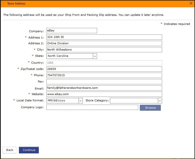Close the Store Address dialog
This screenshot has height=159, width=195.
pyautogui.click(x=191, y=4)
